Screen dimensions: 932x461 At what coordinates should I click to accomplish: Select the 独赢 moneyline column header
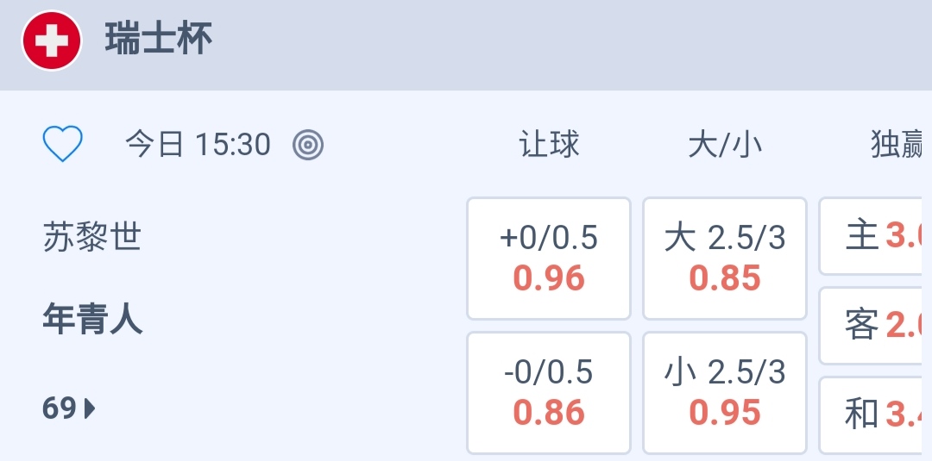(x=899, y=144)
